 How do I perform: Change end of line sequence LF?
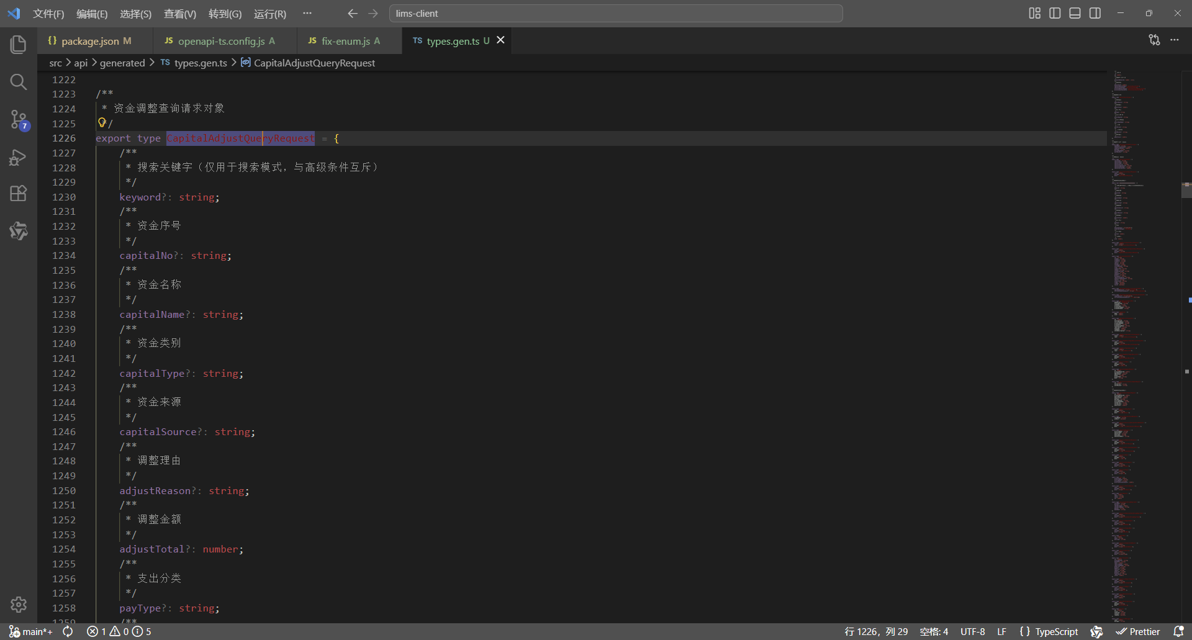coord(1002,631)
